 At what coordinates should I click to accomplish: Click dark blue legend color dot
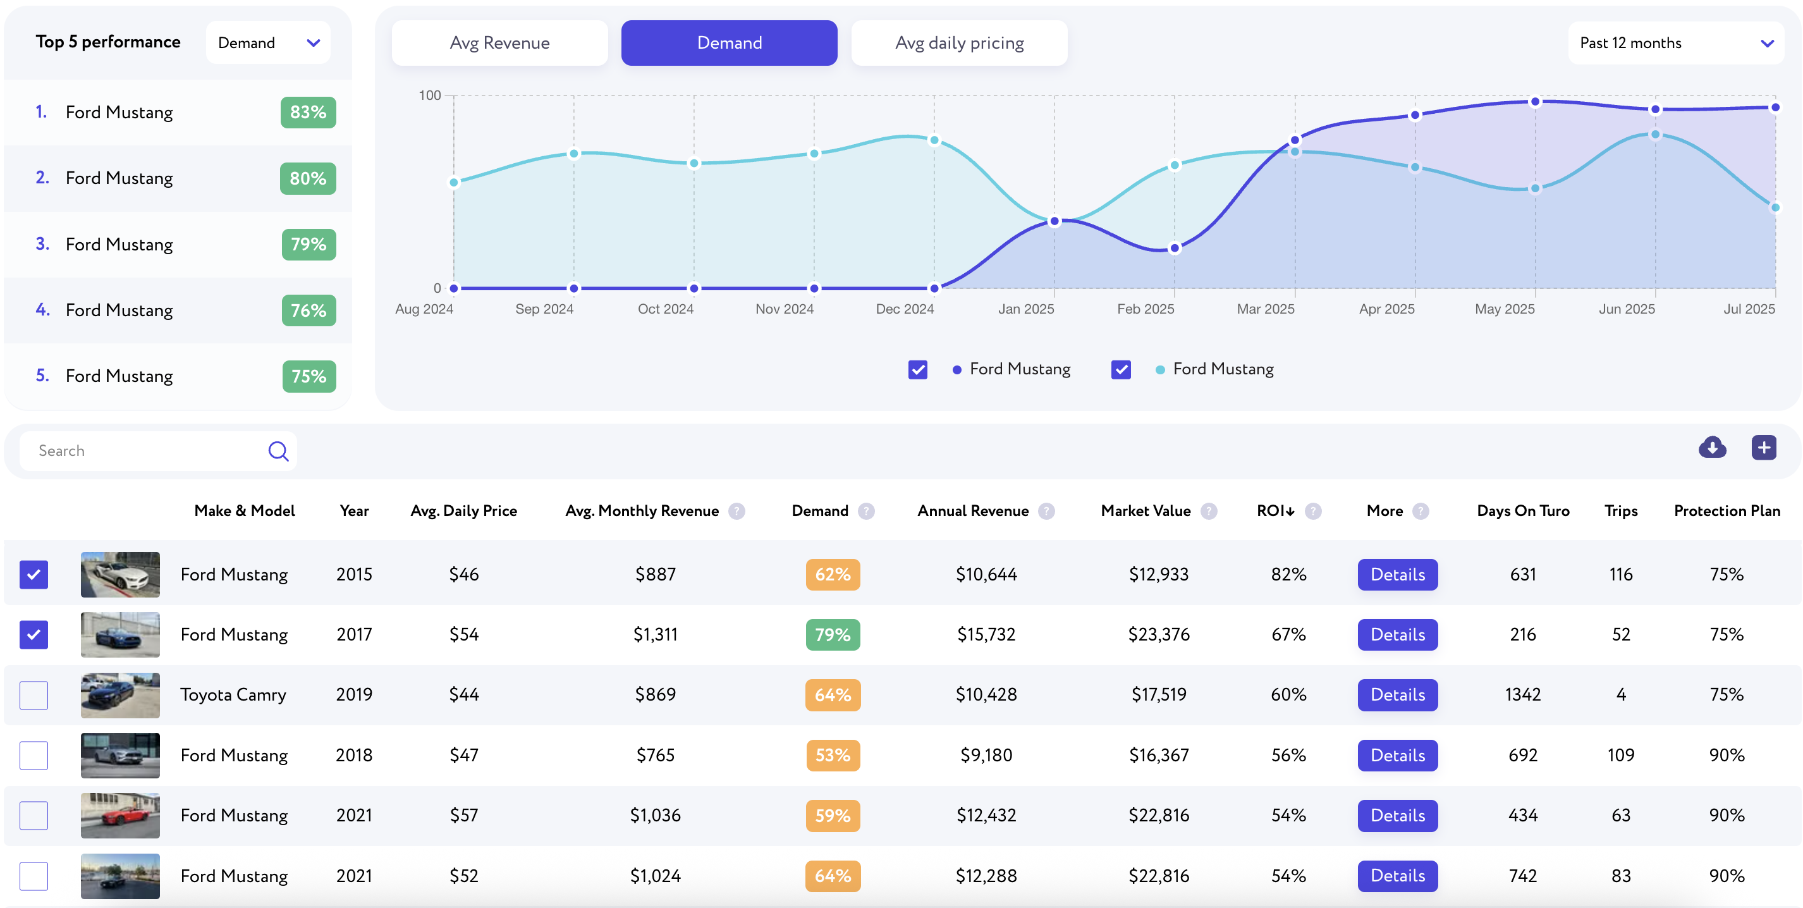[957, 370]
